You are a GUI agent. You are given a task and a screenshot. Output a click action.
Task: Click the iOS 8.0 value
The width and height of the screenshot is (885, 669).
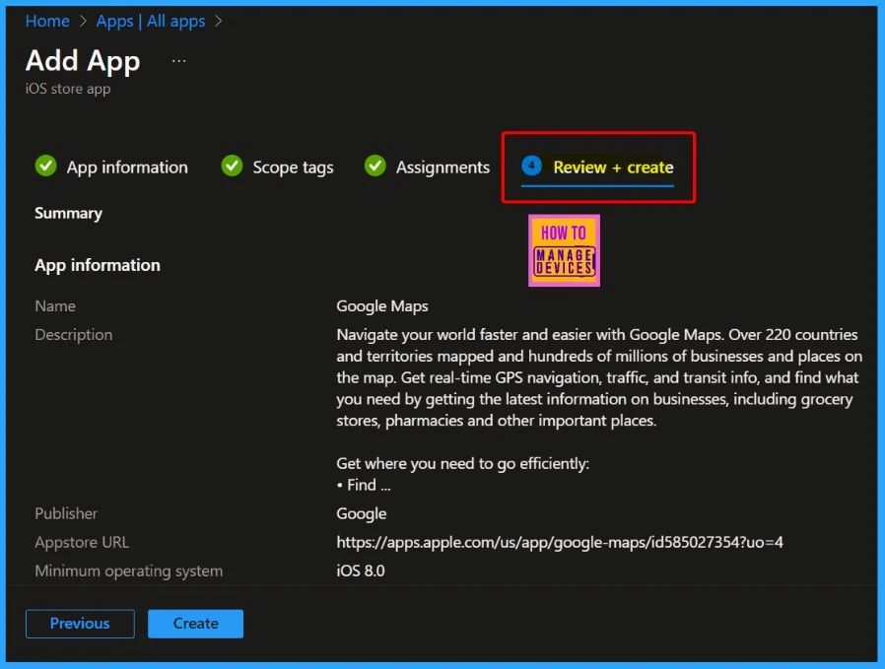coord(360,570)
